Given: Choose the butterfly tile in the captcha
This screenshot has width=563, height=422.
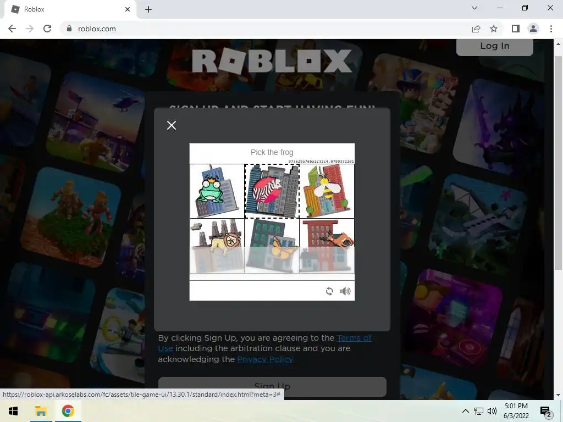Looking at the screenshot, I should (272, 246).
